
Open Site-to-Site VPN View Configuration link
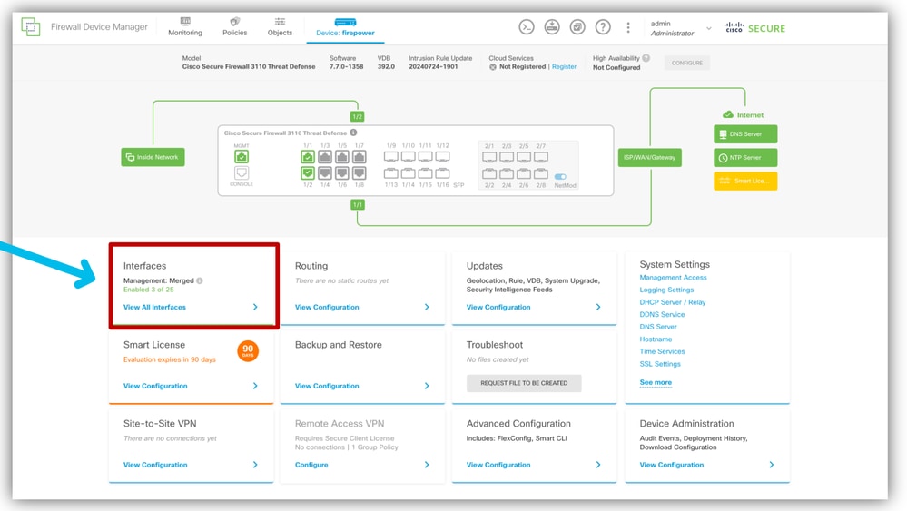pyautogui.click(x=155, y=465)
